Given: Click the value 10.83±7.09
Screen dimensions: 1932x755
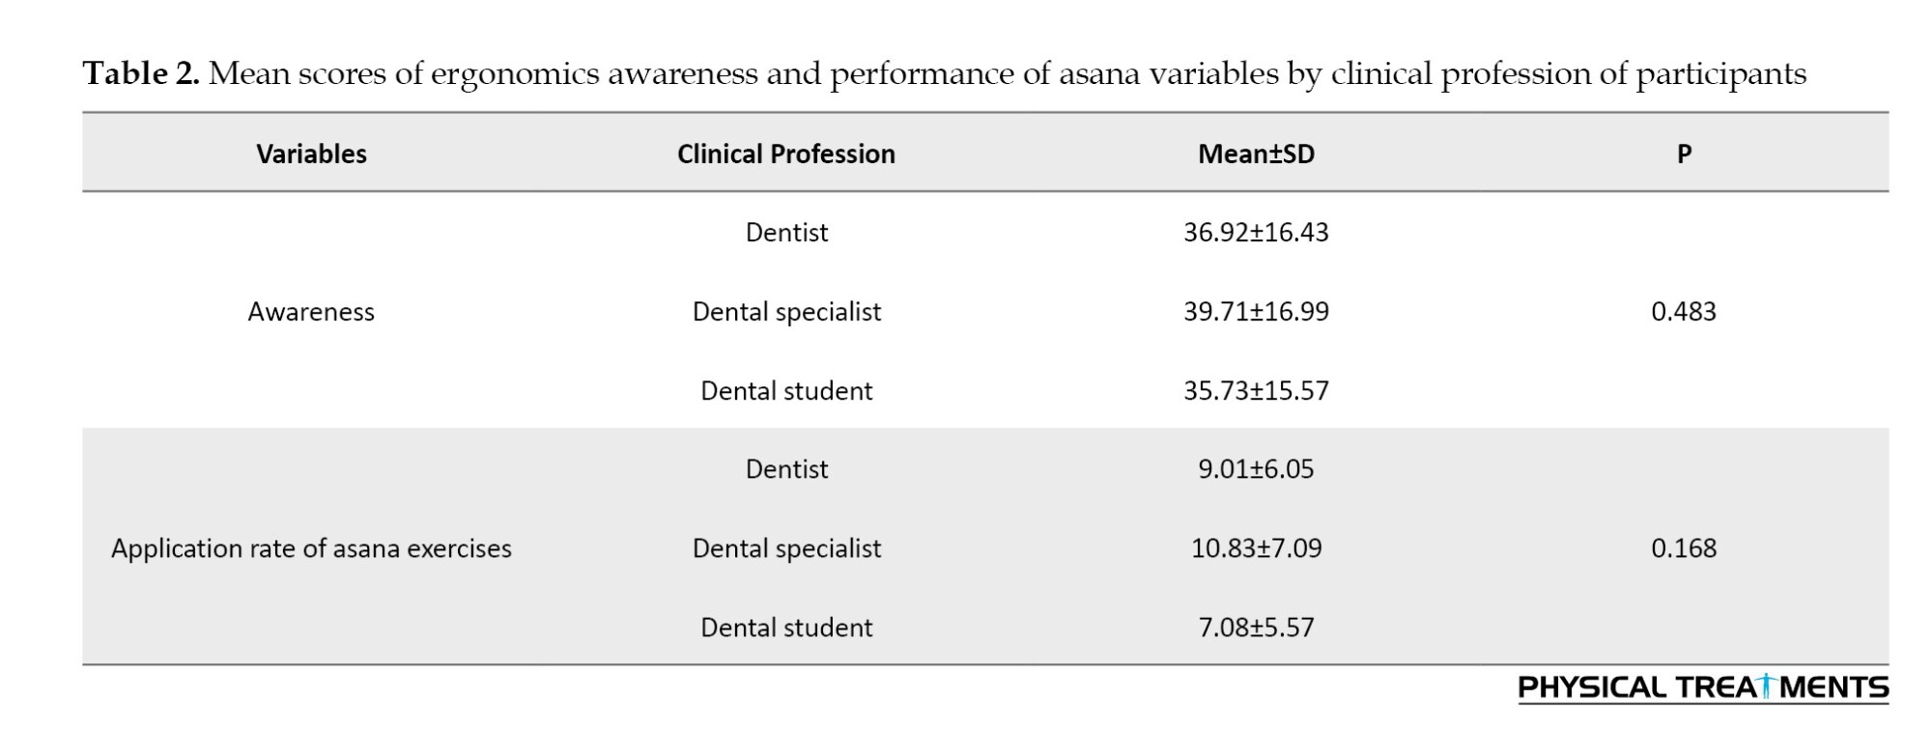Looking at the screenshot, I should pyautogui.click(x=1255, y=548).
